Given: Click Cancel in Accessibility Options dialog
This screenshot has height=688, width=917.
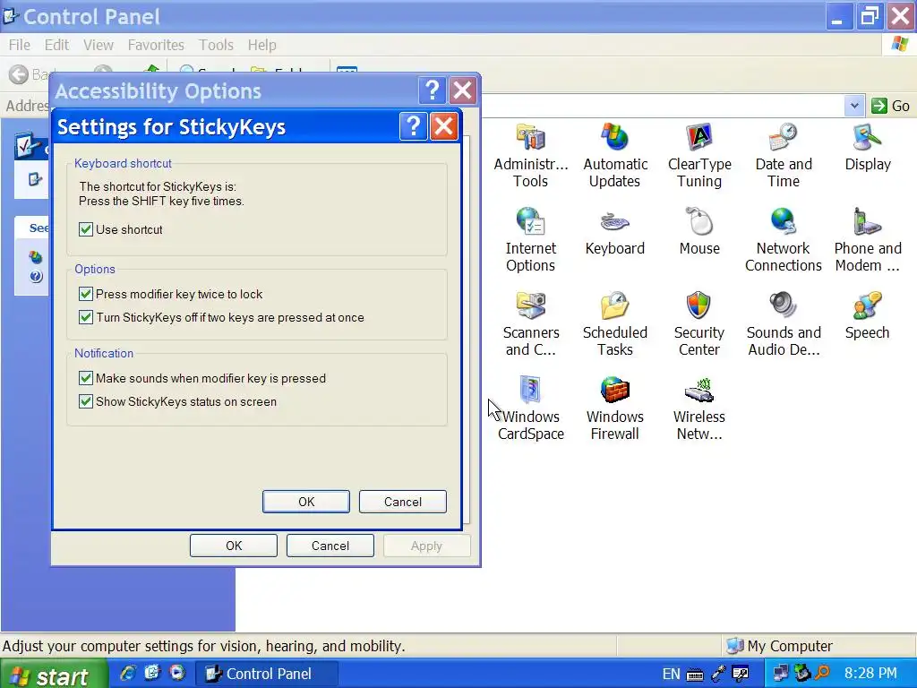Looking at the screenshot, I should (330, 546).
